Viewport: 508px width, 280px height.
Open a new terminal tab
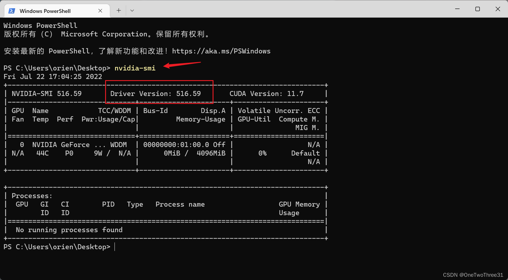pyautogui.click(x=119, y=11)
